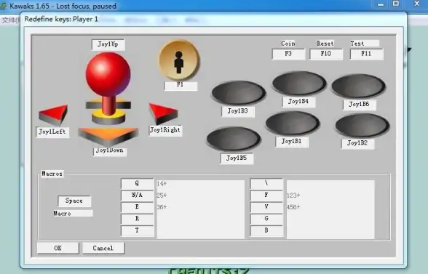The image size is (428, 274).
Task: Click the oval button above Joy1B2
Action: (362, 126)
